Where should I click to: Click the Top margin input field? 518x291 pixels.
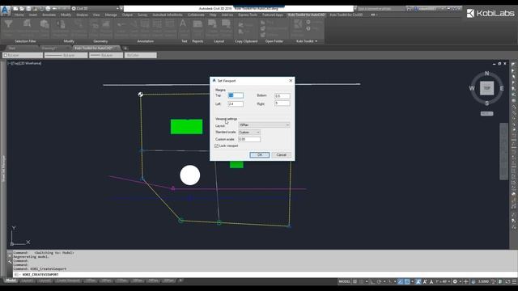[x=236, y=95]
